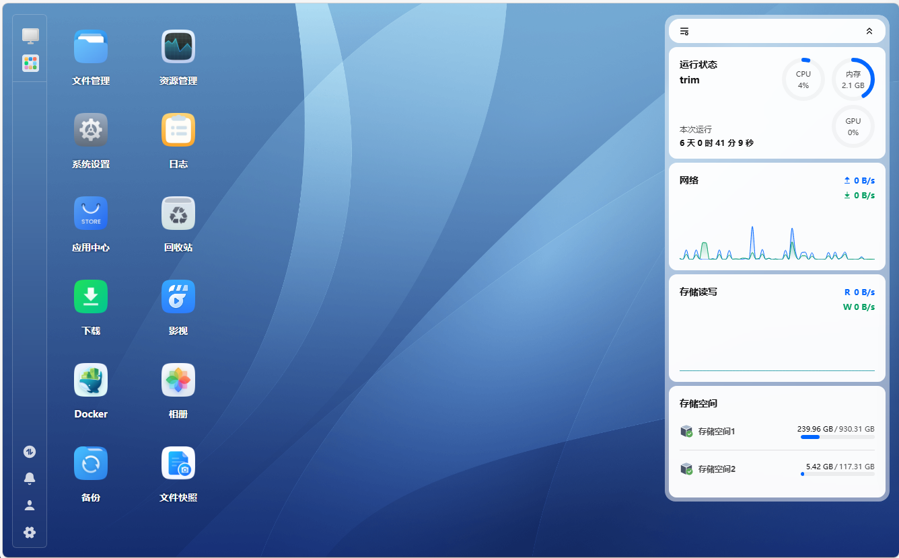Click the desktop monitor icon in sidebar
Image resolution: width=899 pixels, height=558 pixels.
[30, 36]
